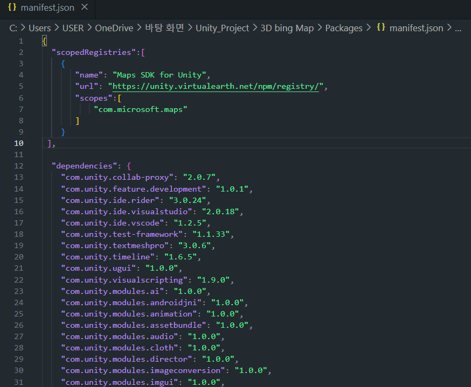Image resolution: width=471 pixels, height=387 pixels.
Task: Click line number 31 in gutter
Action: (19, 382)
